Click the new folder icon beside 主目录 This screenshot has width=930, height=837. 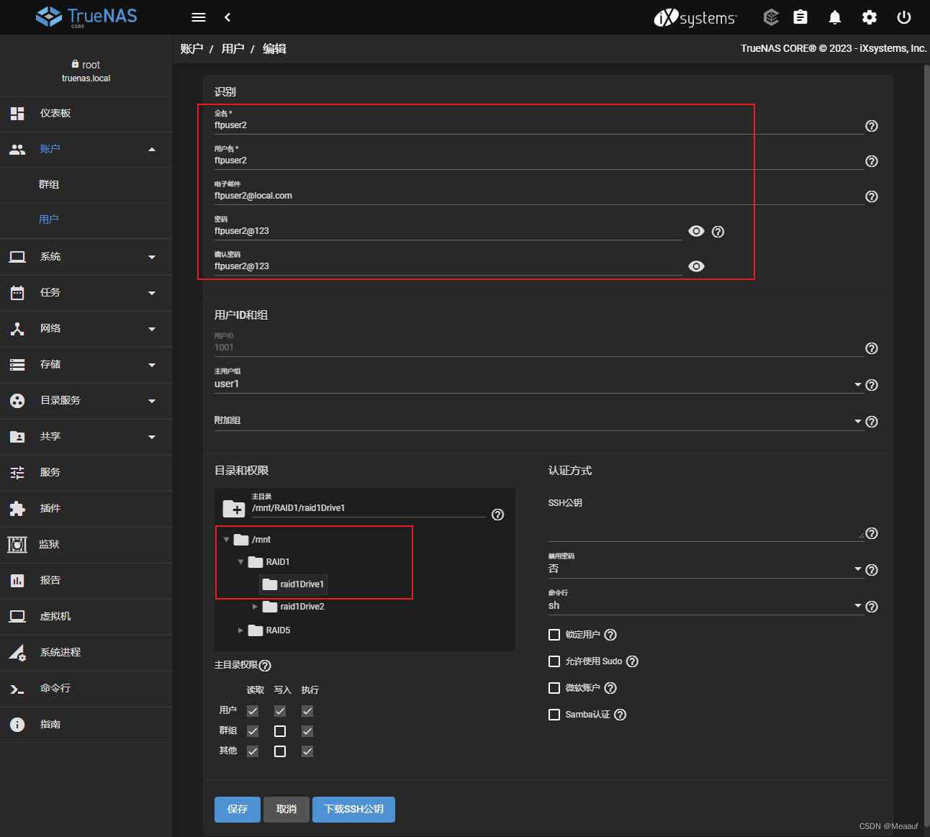234,509
